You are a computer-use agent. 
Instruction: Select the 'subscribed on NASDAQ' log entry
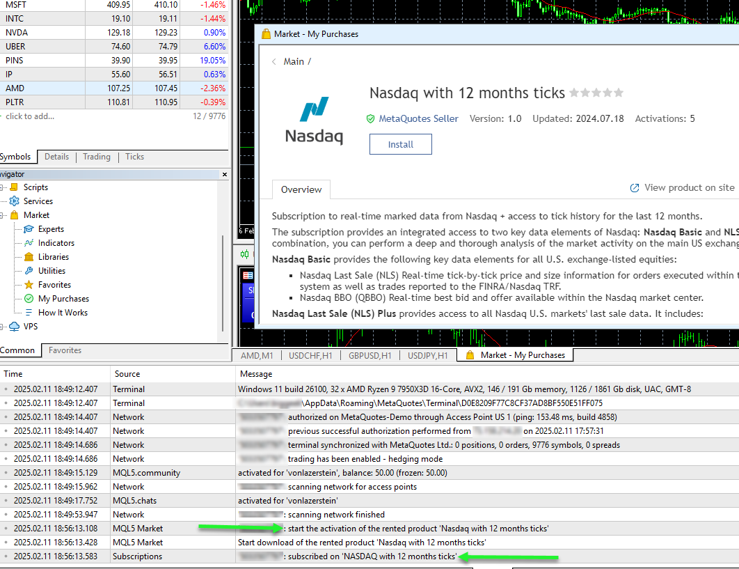pos(369,556)
